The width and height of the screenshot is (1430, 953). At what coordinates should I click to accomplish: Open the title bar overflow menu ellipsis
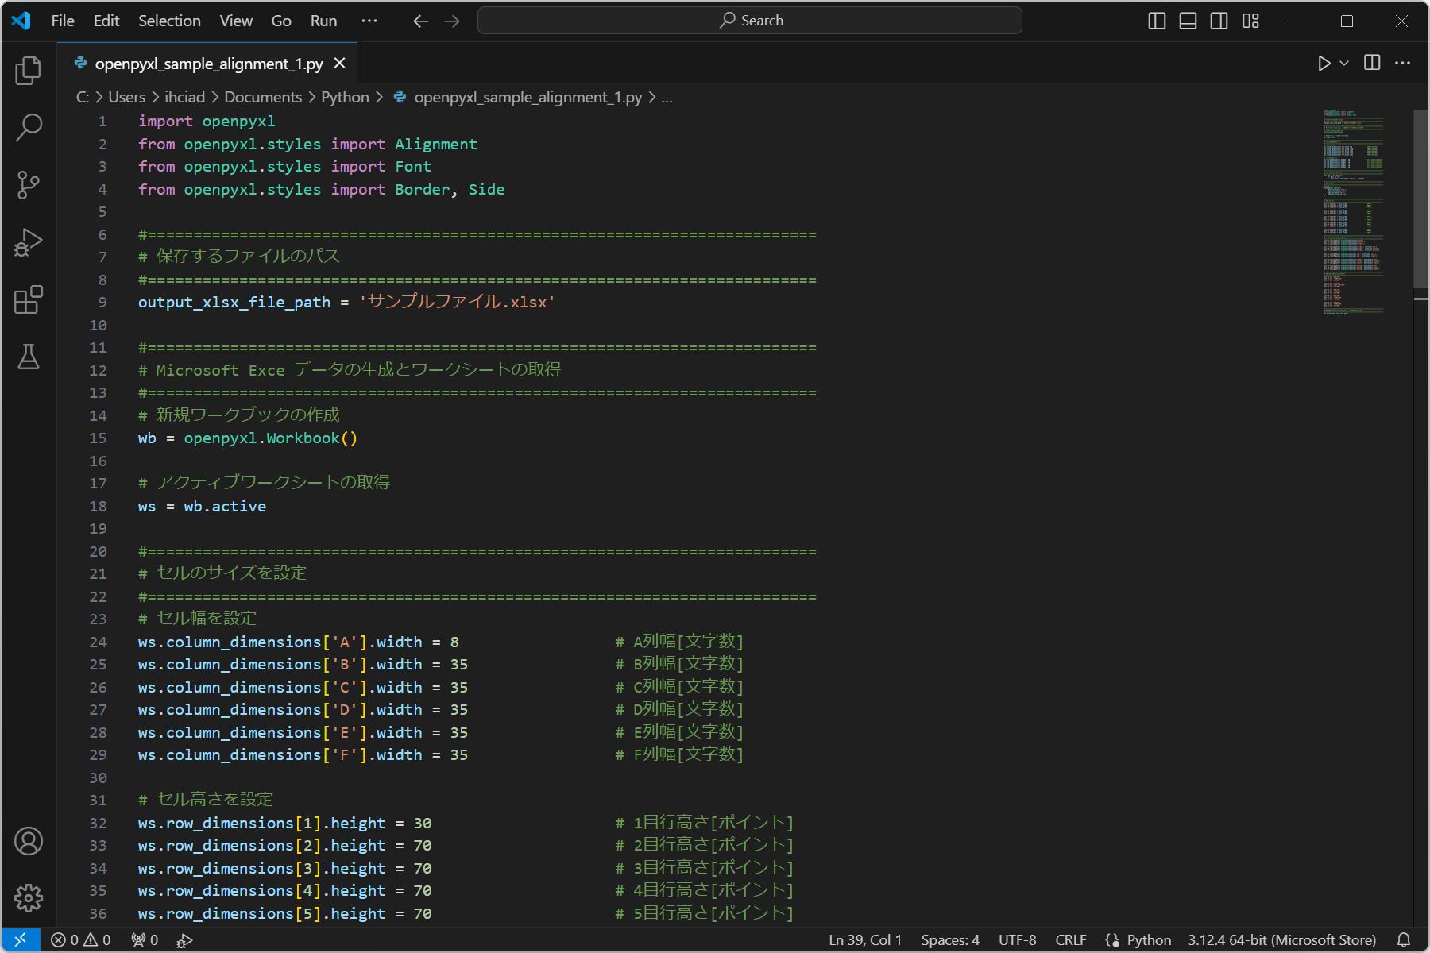(x=369, y=21)
